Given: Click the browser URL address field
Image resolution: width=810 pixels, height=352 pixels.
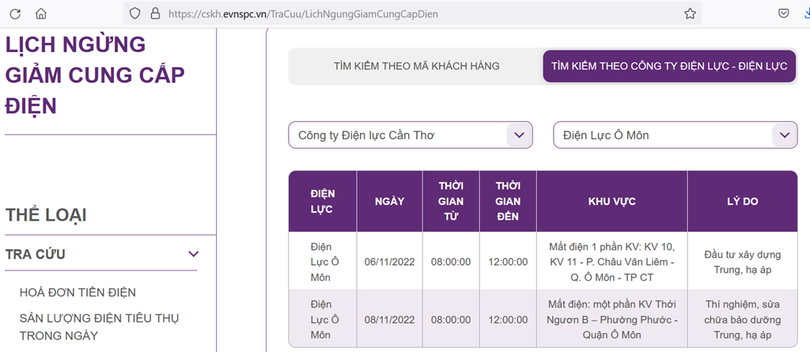Looking at the screenshot, I should coord(396,13).
